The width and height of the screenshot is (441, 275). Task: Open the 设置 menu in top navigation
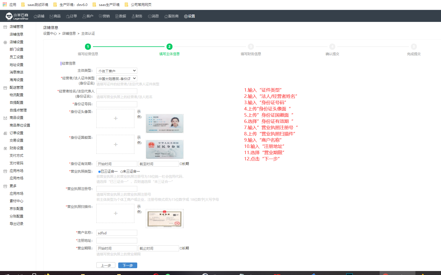pos(190,16)
